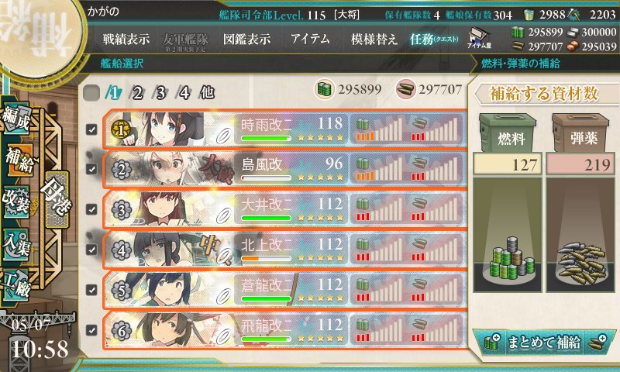Select the 北上改二 ship row
620x372 pixels.
pos(284,250)
